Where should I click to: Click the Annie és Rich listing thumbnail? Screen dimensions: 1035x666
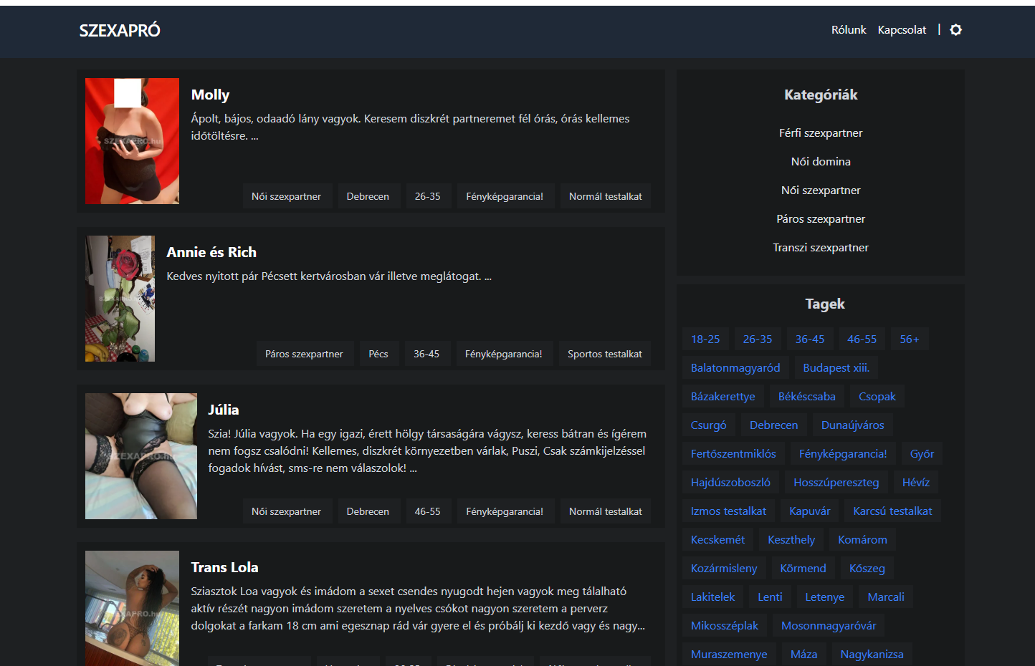coord(120,299)
